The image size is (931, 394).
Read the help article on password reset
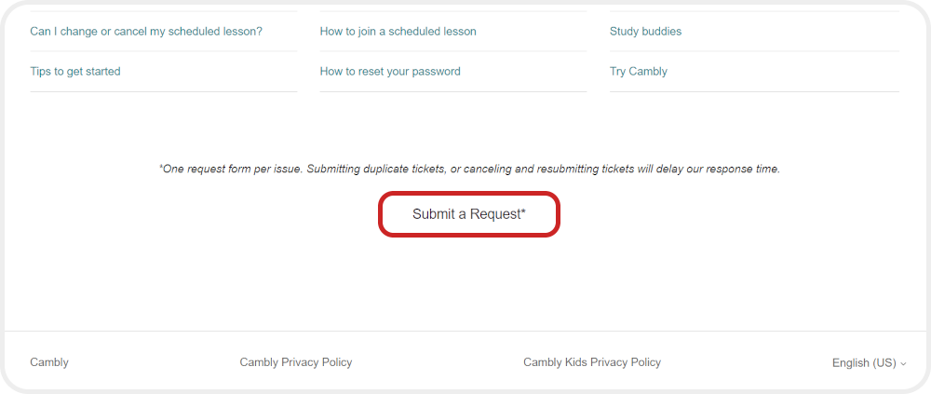click(390, 72)
